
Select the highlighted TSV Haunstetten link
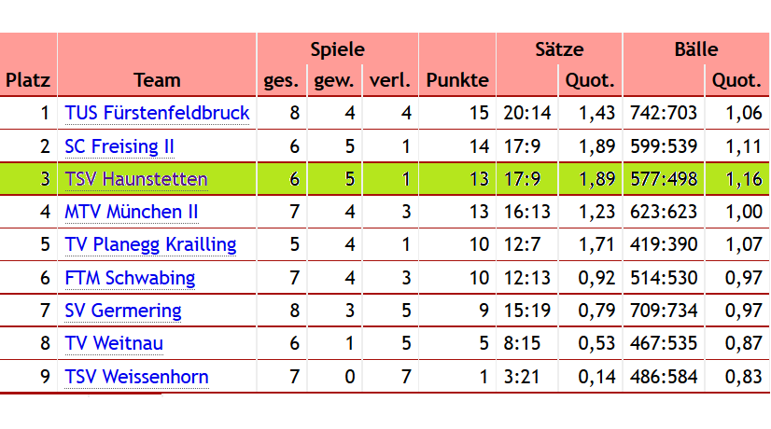(136, 179)
